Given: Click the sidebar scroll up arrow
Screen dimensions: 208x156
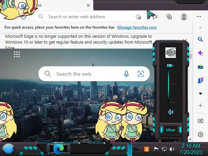Looking at the screenshot, I should [x=201, y=28].
